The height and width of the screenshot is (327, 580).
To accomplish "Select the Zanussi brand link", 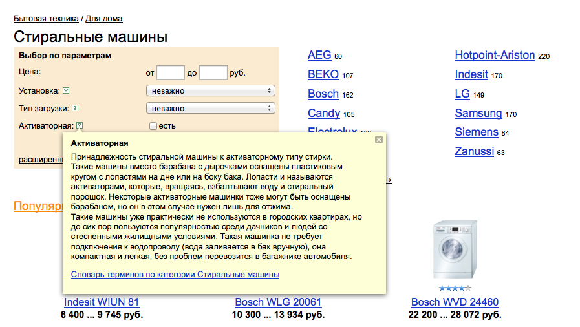I will pos(475,153).
